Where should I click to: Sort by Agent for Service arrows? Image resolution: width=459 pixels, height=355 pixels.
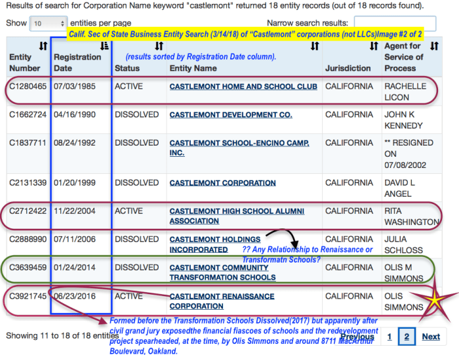(434, 46)
